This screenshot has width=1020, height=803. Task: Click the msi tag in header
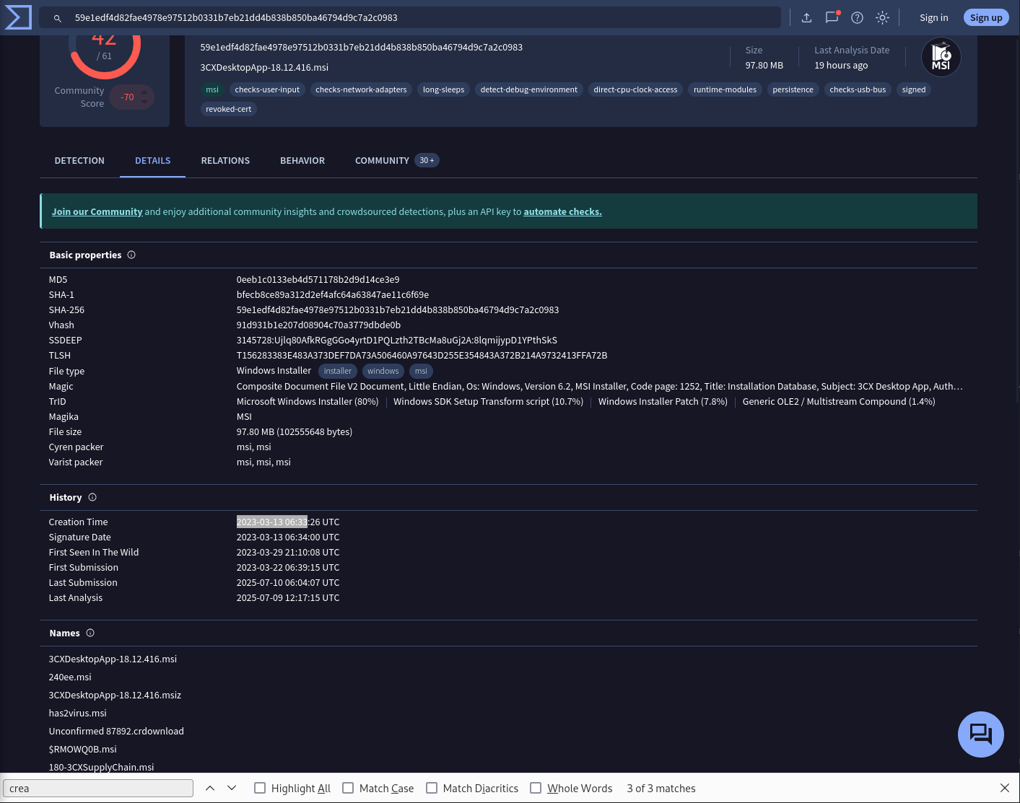coord(212,89)
